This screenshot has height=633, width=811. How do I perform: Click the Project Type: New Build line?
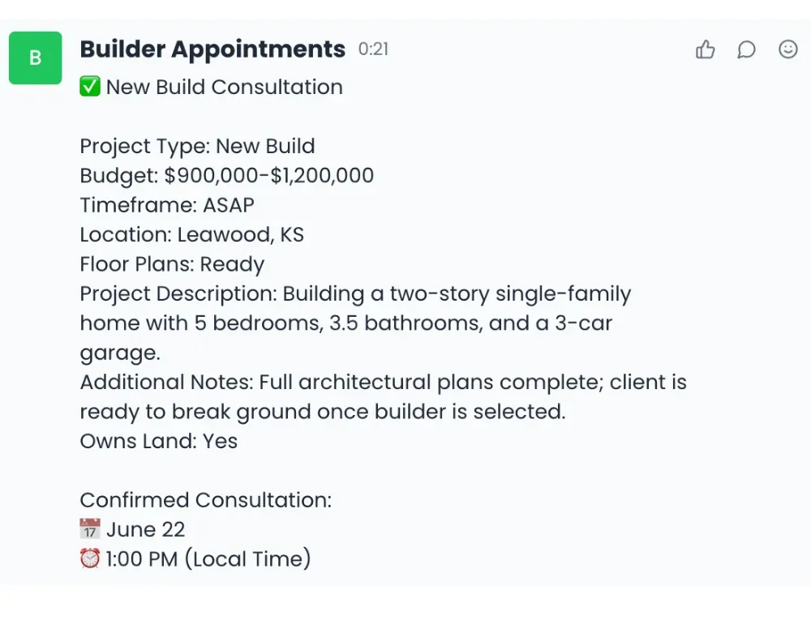[x=197, y=147]
